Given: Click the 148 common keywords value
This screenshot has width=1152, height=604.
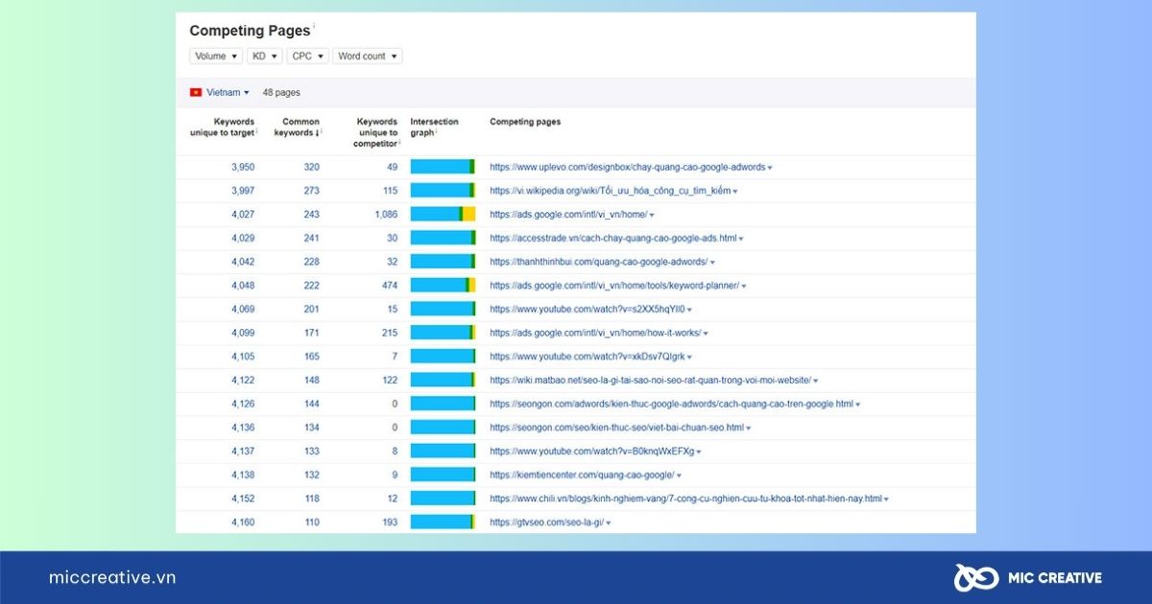Looking at the screenshot, I should tap(312, 380).
